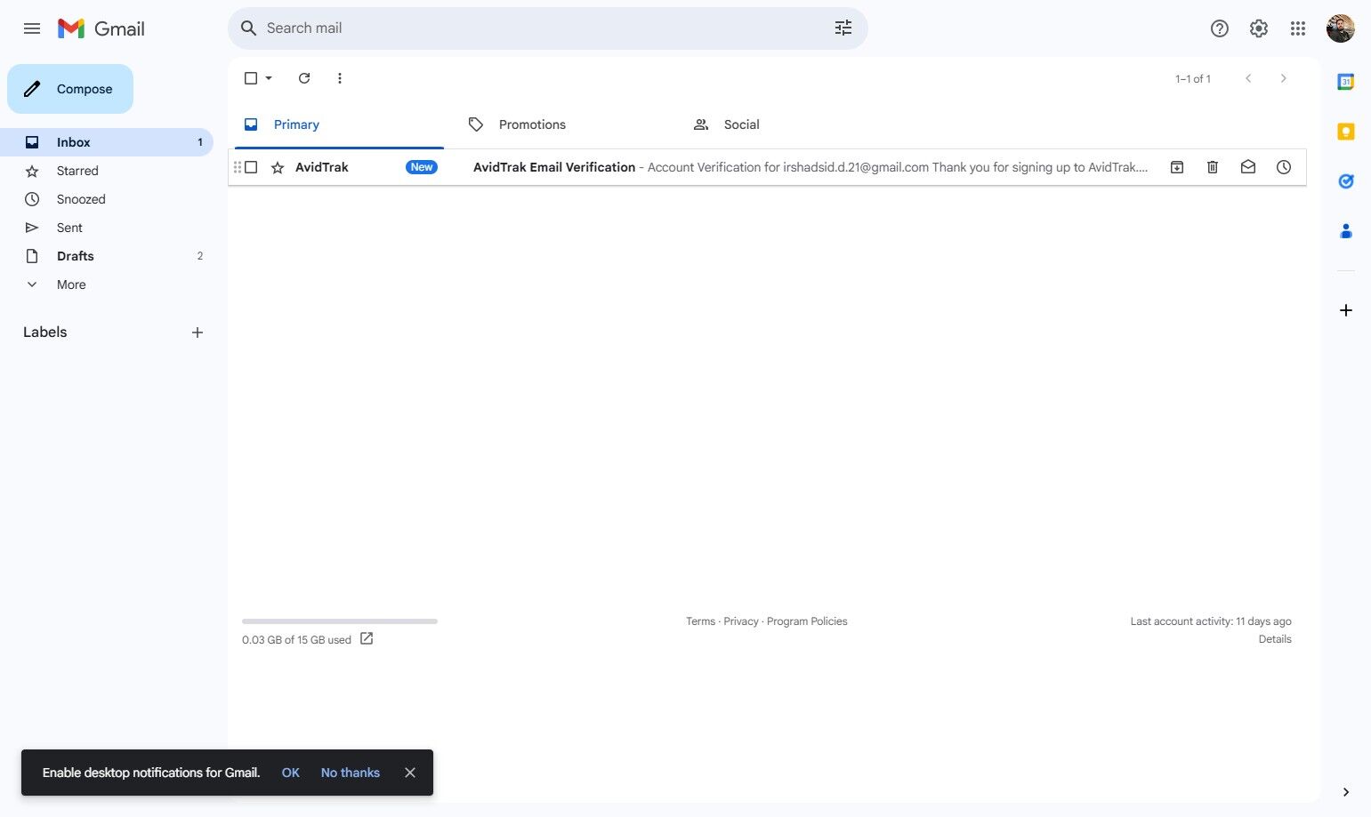The height and width of the screenshot is (817, 1371).
Task: Get add-ons plus icon
Action: [x=1346, y=310]
